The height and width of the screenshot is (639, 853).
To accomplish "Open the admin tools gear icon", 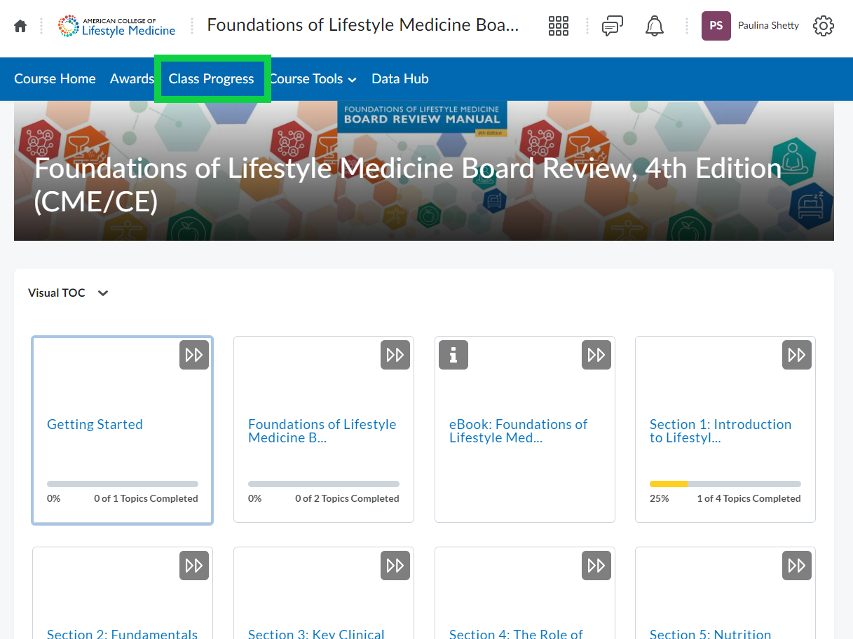I will pyautogui.click(x=824, y=26).
